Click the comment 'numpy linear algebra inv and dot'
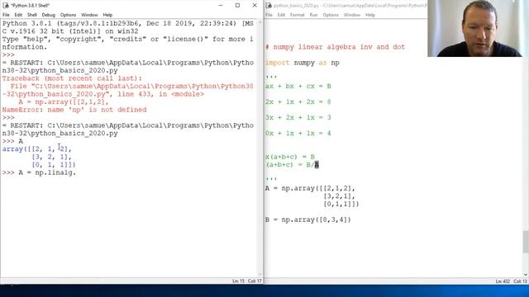The width and height of the screenshot is (529, 297). [335, 47]
